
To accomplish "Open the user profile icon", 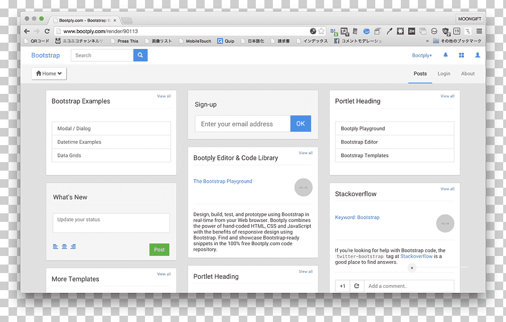I will click(478, 55).
